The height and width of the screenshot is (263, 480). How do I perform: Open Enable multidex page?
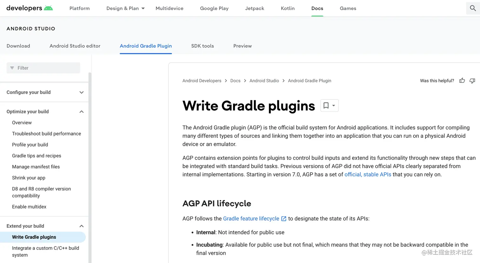pos(29,207)
